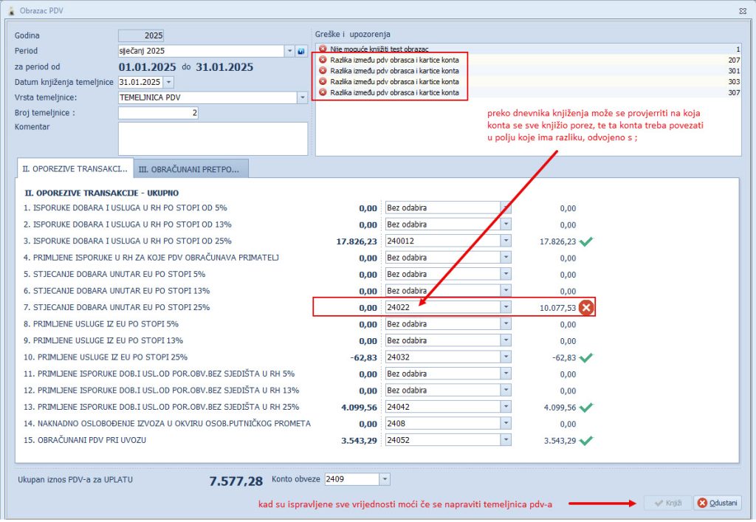Viewport: 756px width, 522px height.
Task: Open the Datum knjiženja temeljnice date picker
Action: tap(169, 82)
